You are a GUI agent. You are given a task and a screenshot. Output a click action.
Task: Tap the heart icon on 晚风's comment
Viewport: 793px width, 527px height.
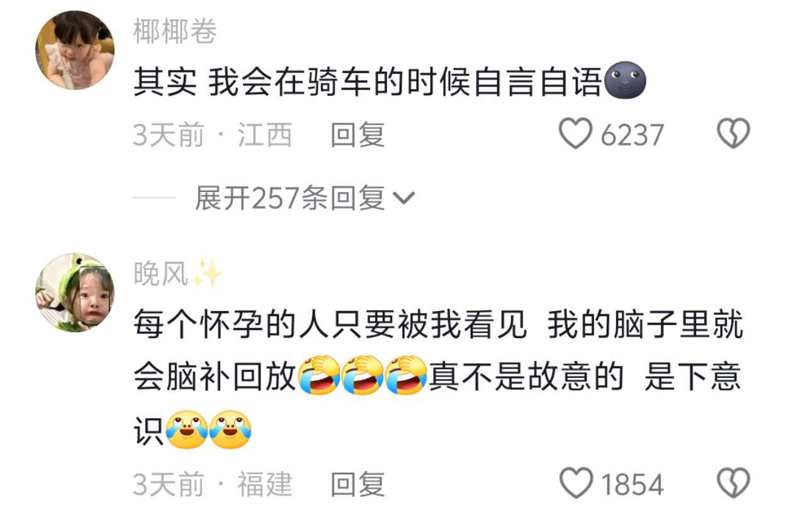coord(576,484)
